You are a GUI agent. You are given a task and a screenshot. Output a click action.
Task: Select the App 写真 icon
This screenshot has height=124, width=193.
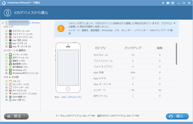(10, 40)
